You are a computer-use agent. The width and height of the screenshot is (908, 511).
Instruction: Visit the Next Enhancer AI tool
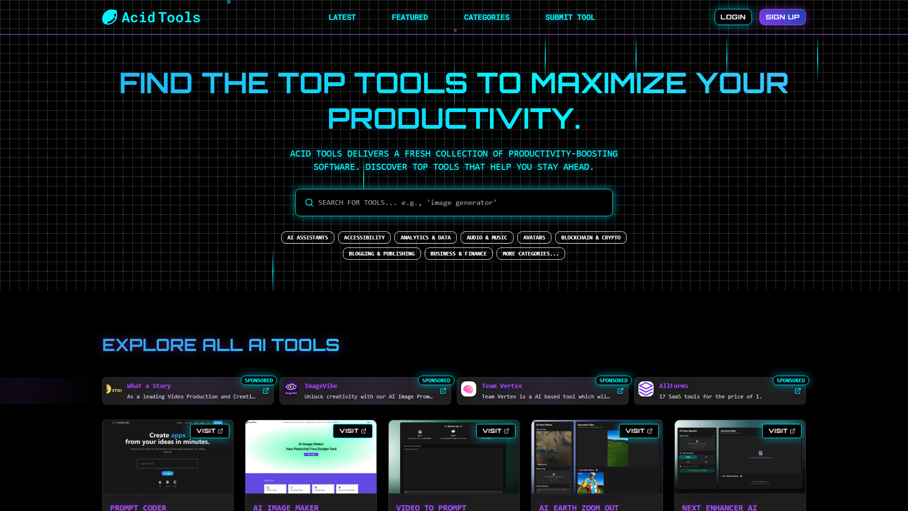pyautogui.click(x=782, y=431)
